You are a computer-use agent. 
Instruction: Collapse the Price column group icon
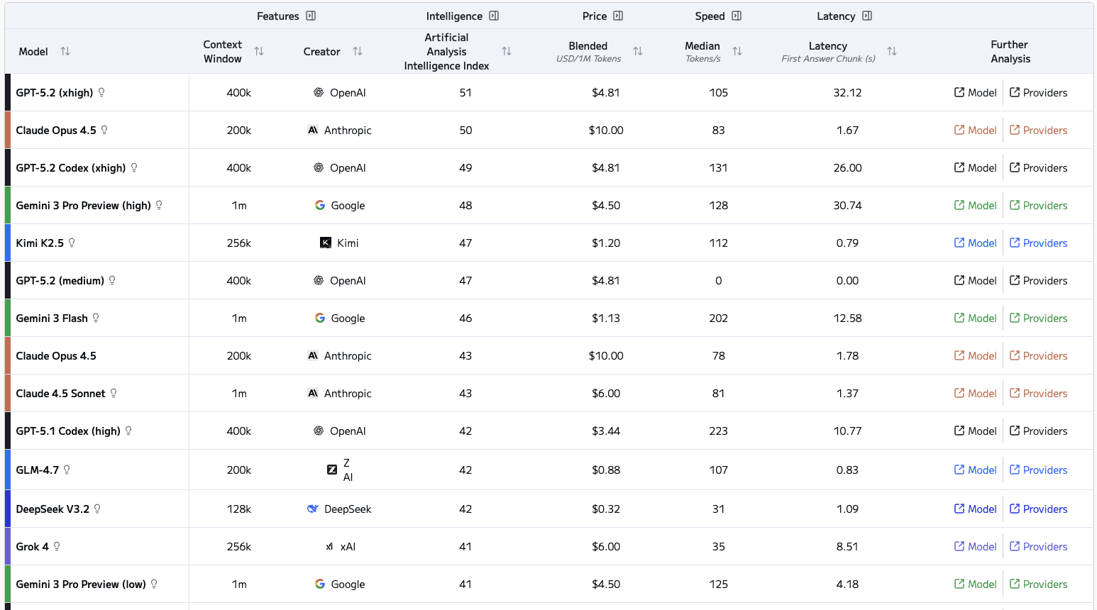(x=618, y=16)
